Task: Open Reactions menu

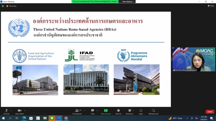Action: tap(130, 112)
